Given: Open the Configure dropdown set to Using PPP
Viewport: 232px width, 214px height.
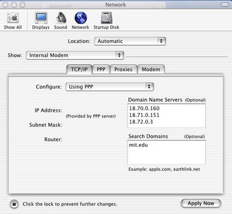Looking at the screenshot, I should 110,87.
